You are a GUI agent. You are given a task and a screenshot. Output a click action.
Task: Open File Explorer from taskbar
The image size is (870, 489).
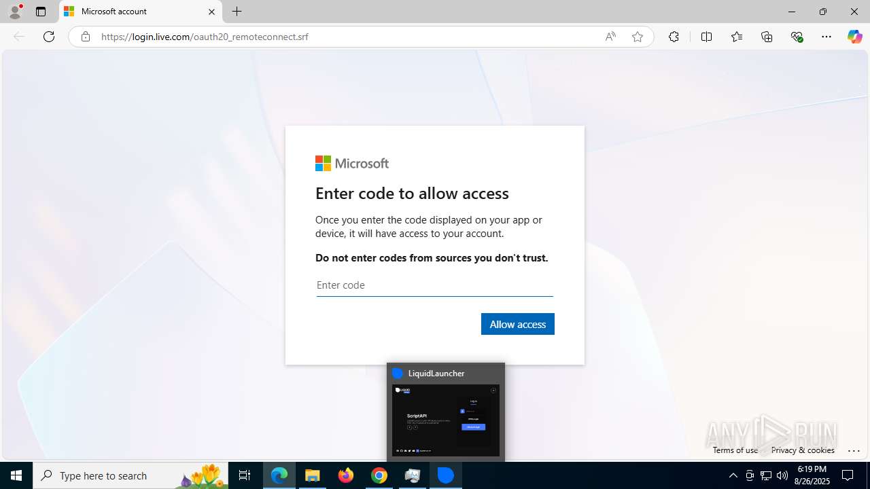point(313,475)
